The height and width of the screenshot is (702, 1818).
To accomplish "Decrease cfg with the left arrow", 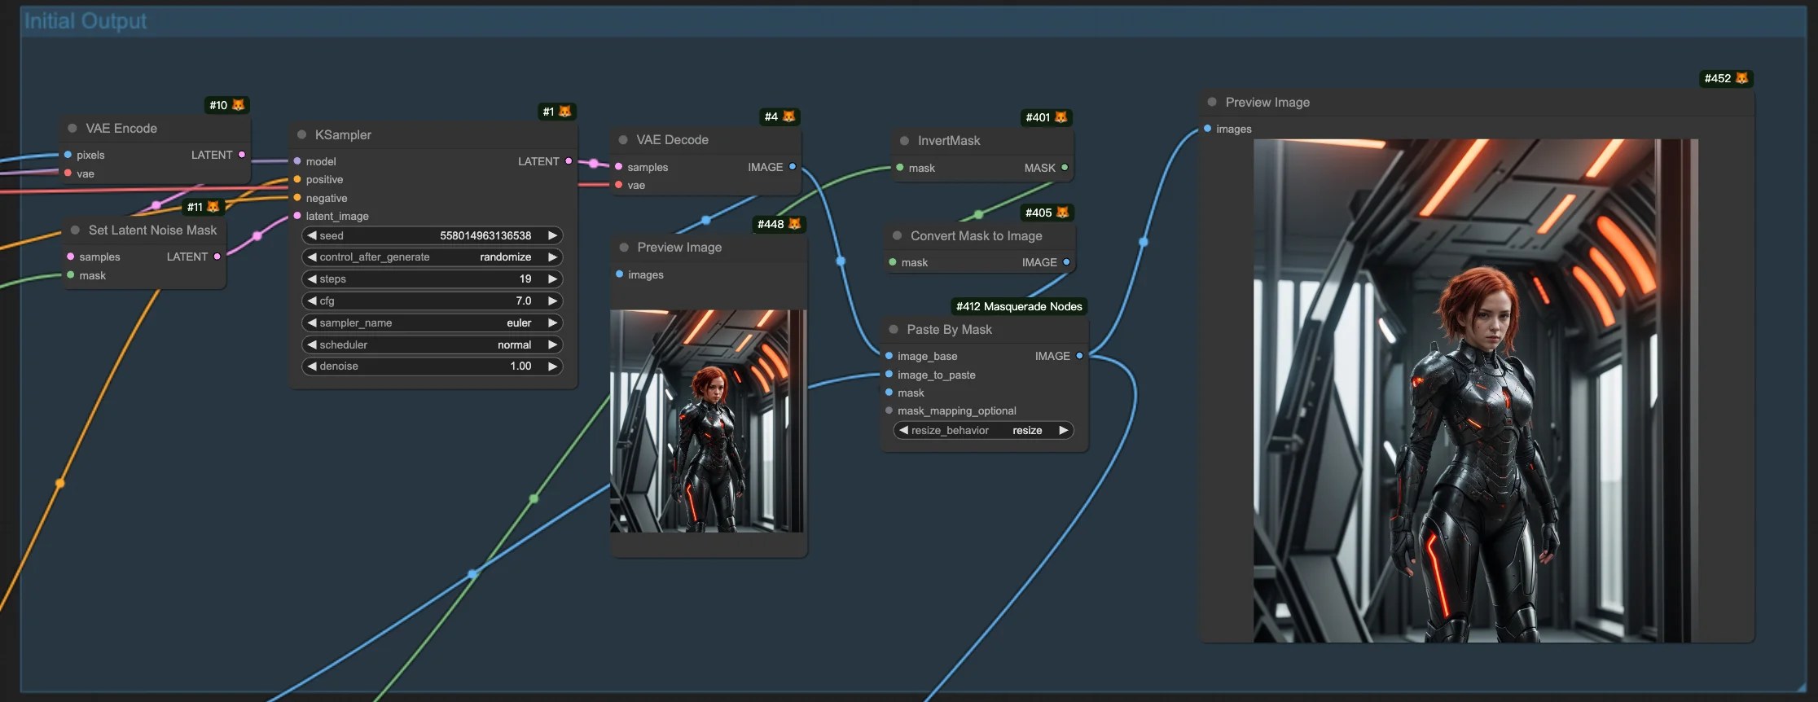I will pyautogui.click(x=311, y=301).
